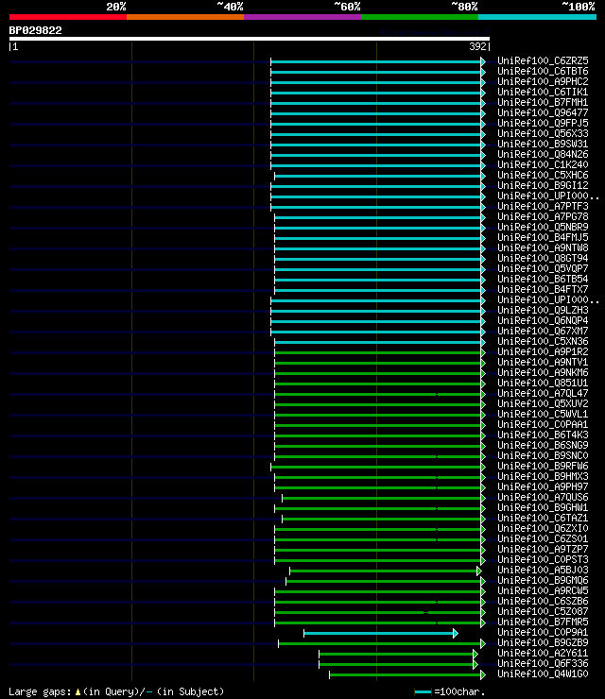Select the UniRef100_C5WVL1 label
Image resolution: width=605 pixels, height=699 pixels.
click(x=543, y=415)
